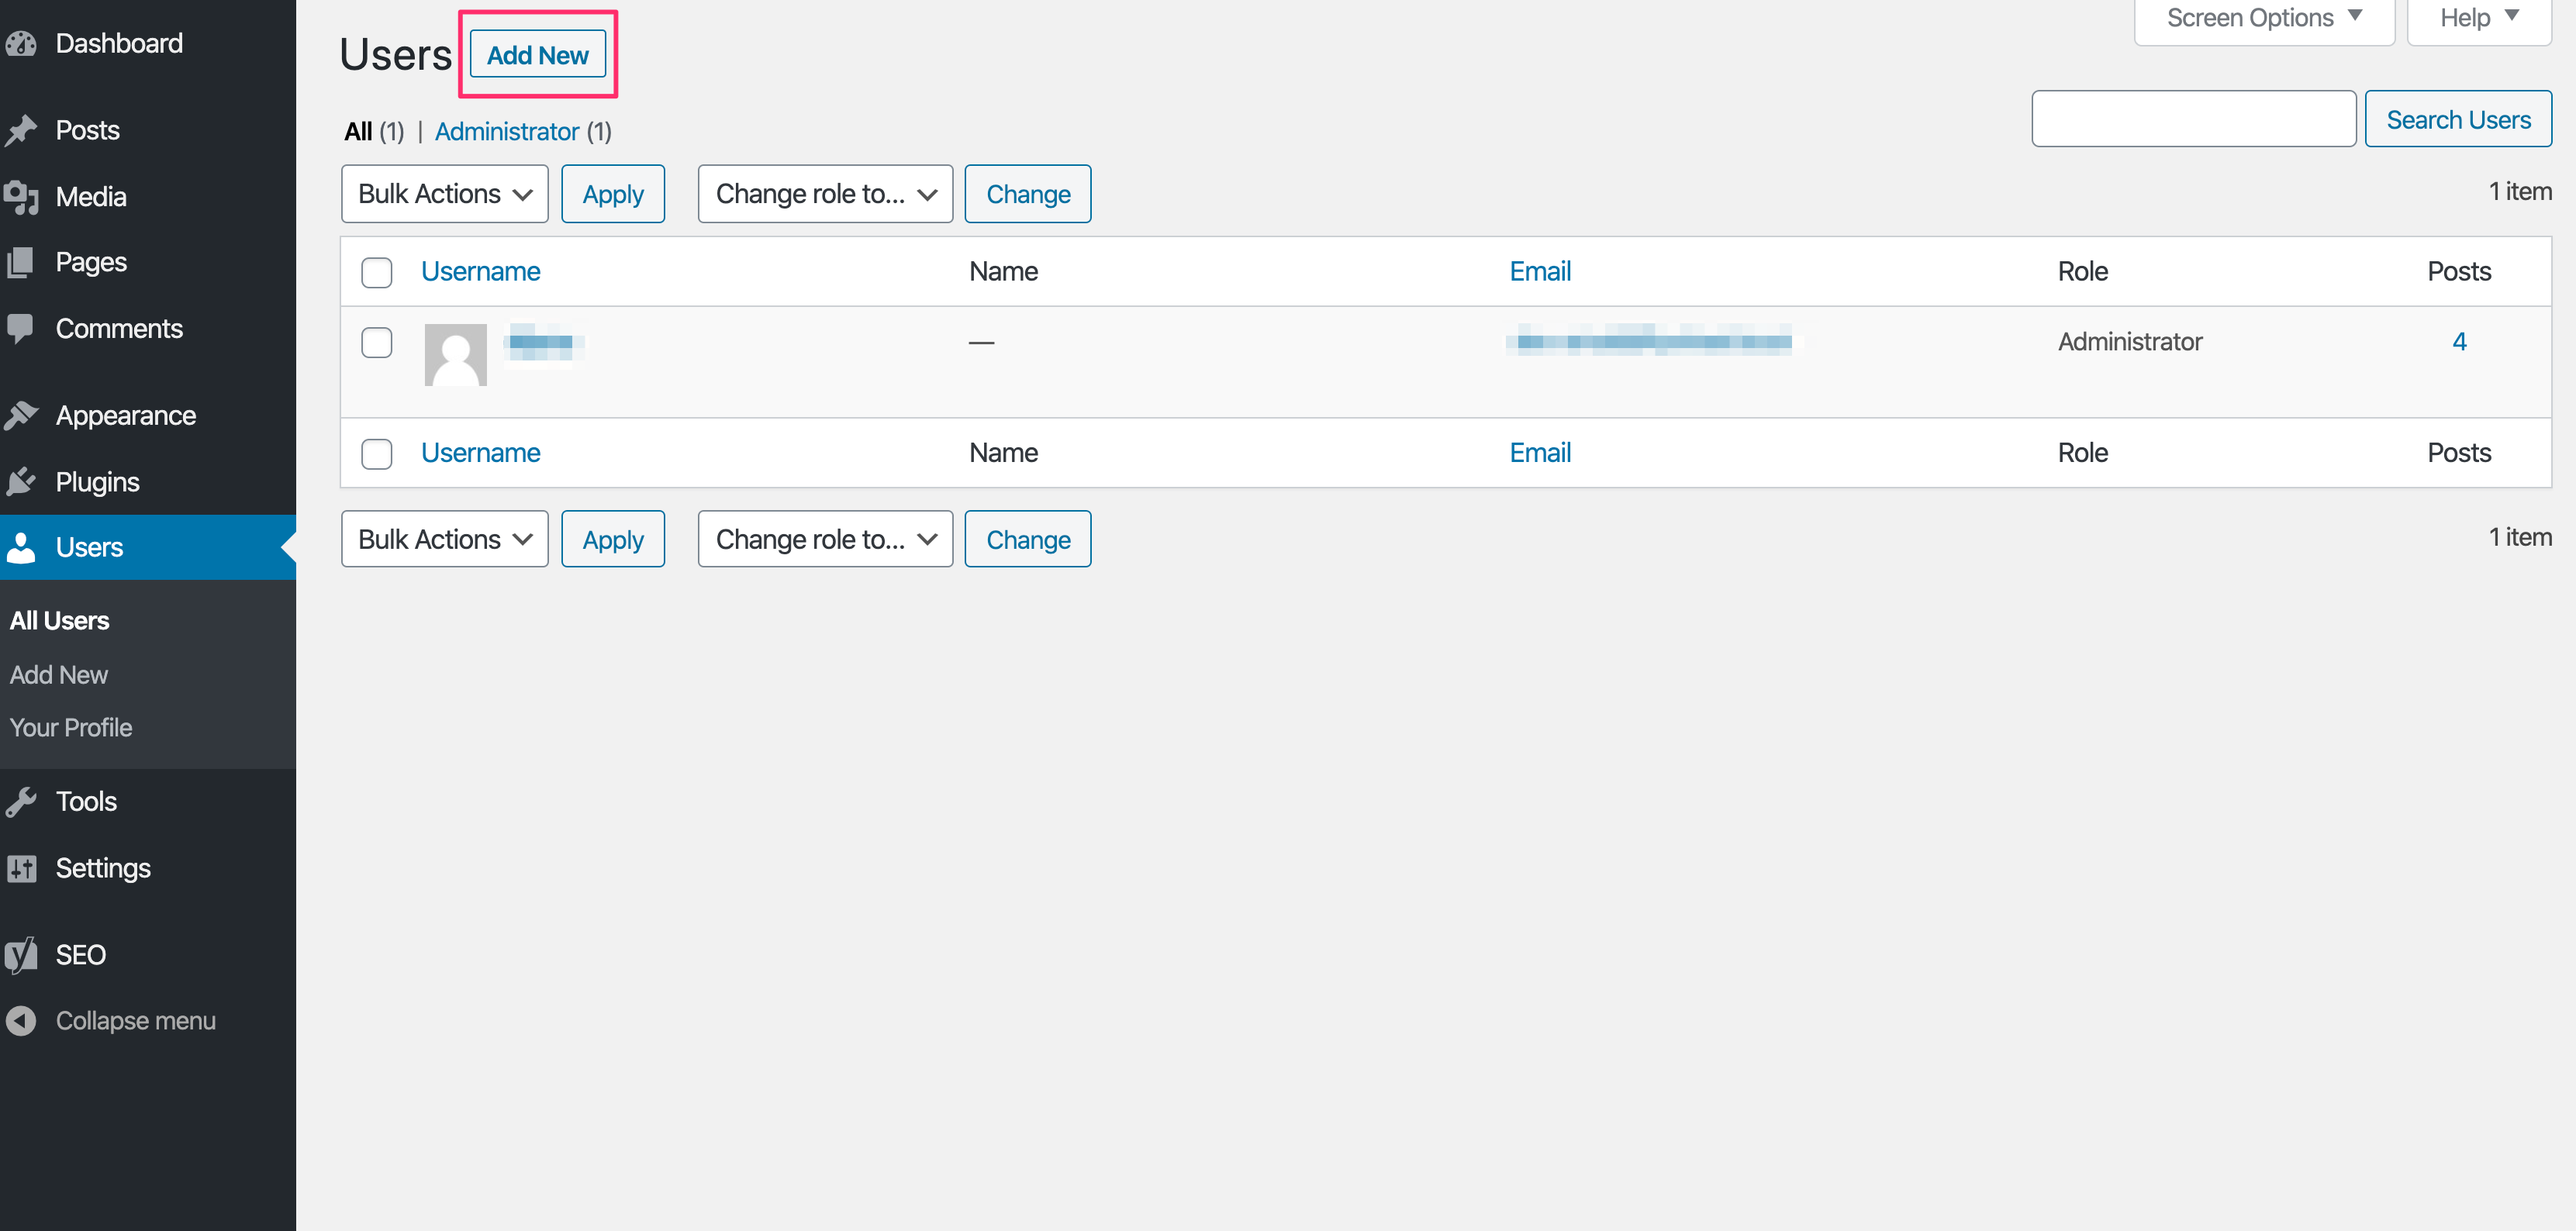Click the Add New button
The height and width of the screenshot is (1231, 2576).
(536, 54)
